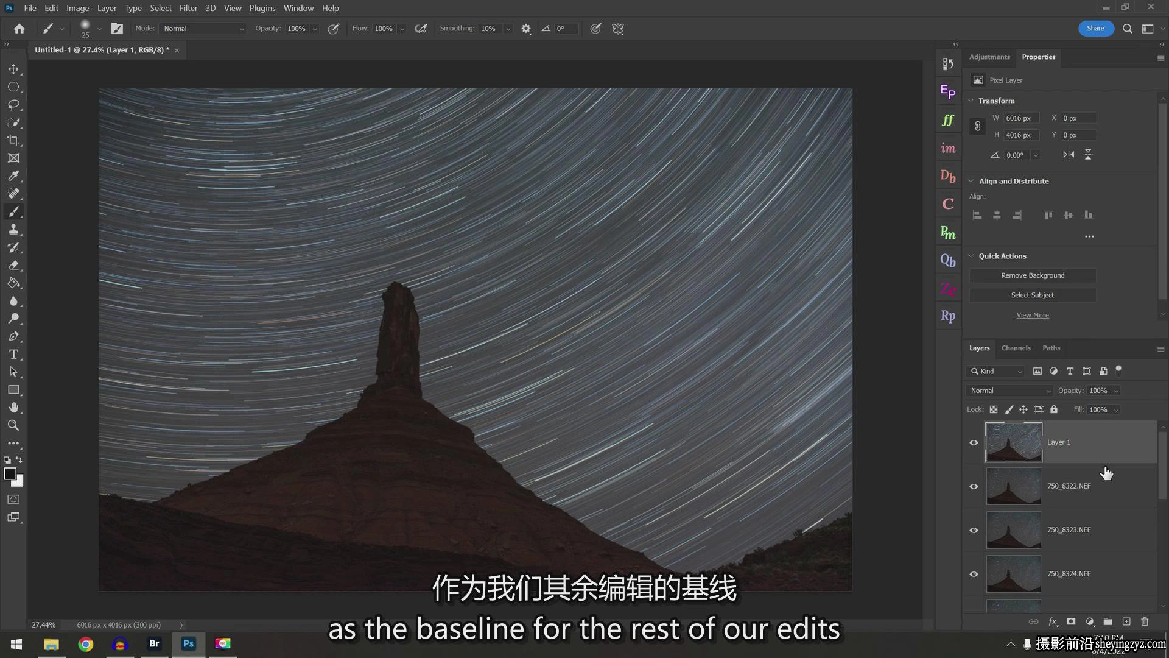Select the Blur tool
This screenshot has height=658, width=1169.
click(x=13, y=300)
